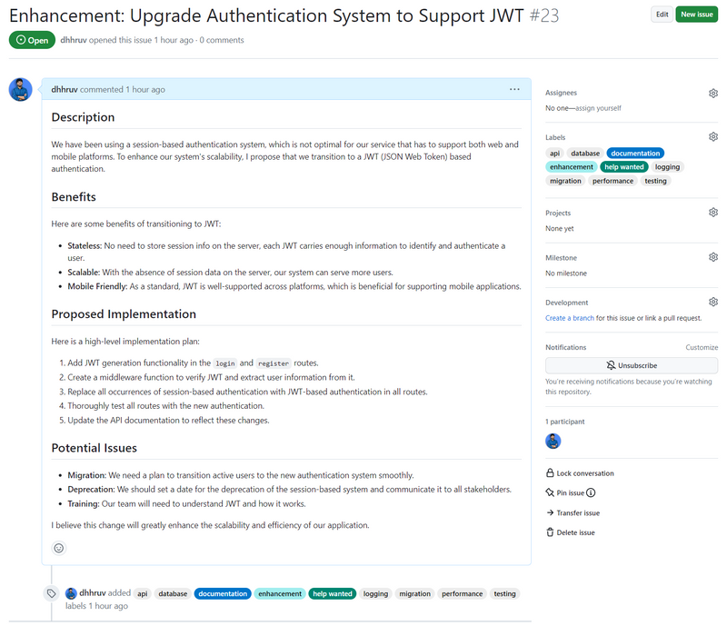This screenshot has height=626, width=727.
Task: Toggle notifications with the Unsubscribe button
Action: pyautogui.click(x=632, y=365)
